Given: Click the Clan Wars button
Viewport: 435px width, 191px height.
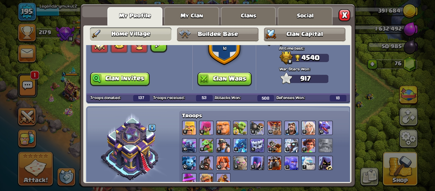Looking at the screenshot, I should (224, 79).
